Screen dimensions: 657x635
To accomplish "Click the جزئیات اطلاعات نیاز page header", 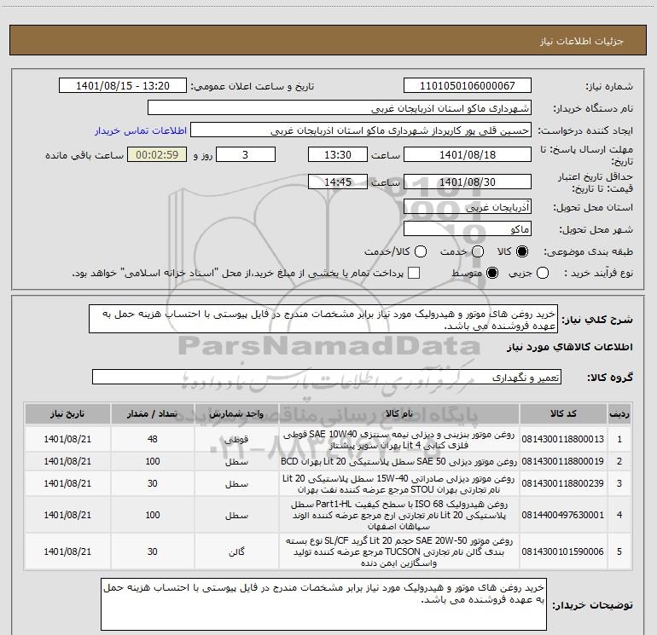I will pyautogui.click(x=582, y=41).
